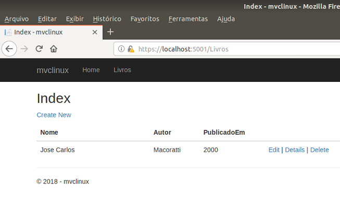Close the Index - mvclinux tab

click(95, 32)
